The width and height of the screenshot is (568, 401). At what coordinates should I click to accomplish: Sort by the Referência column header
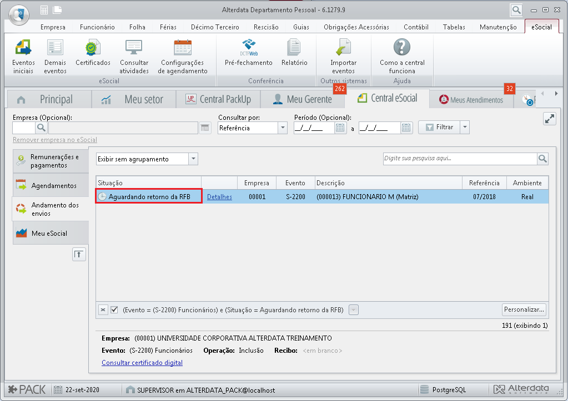[x=484, y=183]
